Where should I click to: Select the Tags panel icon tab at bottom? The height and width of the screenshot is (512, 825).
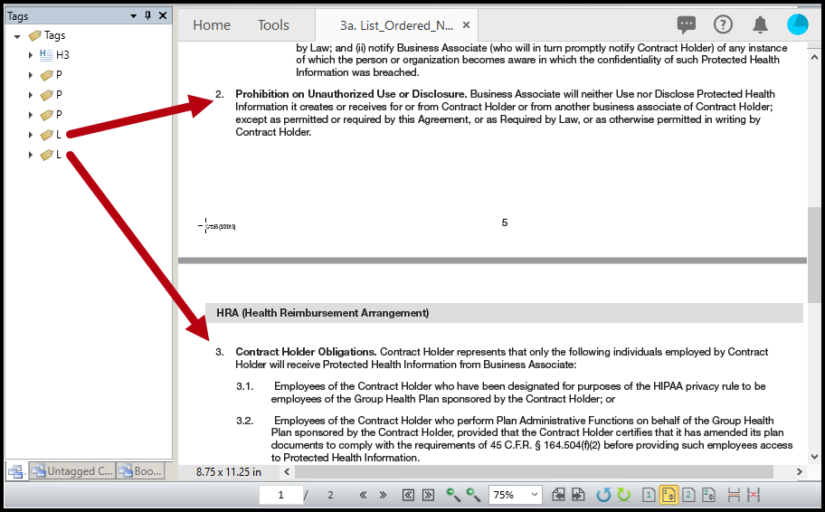pyautogui.click(x=15, y=471)
